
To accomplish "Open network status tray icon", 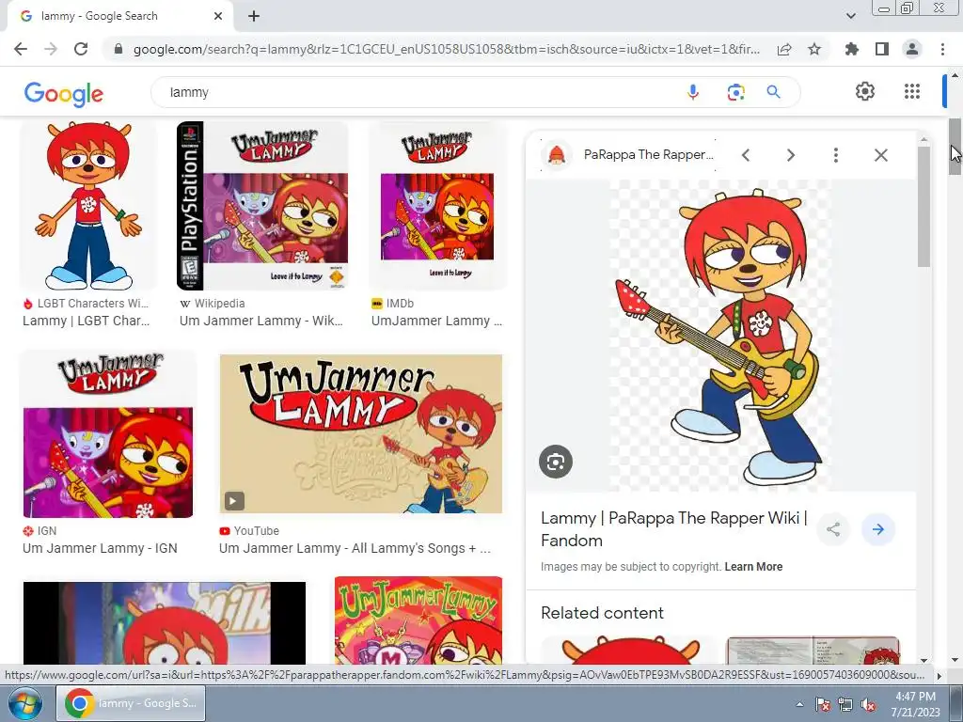I will point(845,704).
